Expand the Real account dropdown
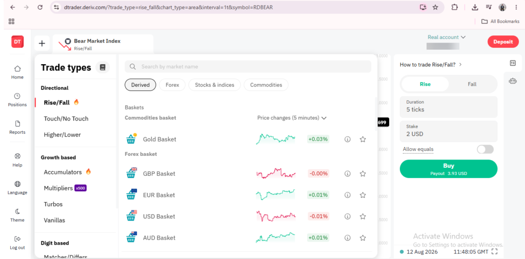Image resolution: width=525 pixels, height=259 pixels. pyautogui.click(x=447, y=37)
